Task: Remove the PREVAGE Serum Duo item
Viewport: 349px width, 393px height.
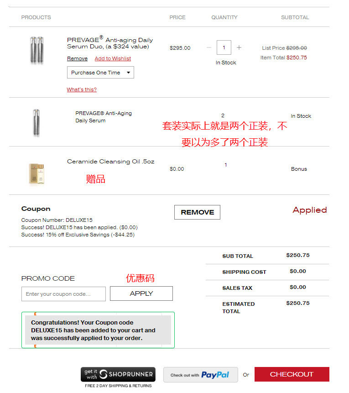Action: [77, 58]
